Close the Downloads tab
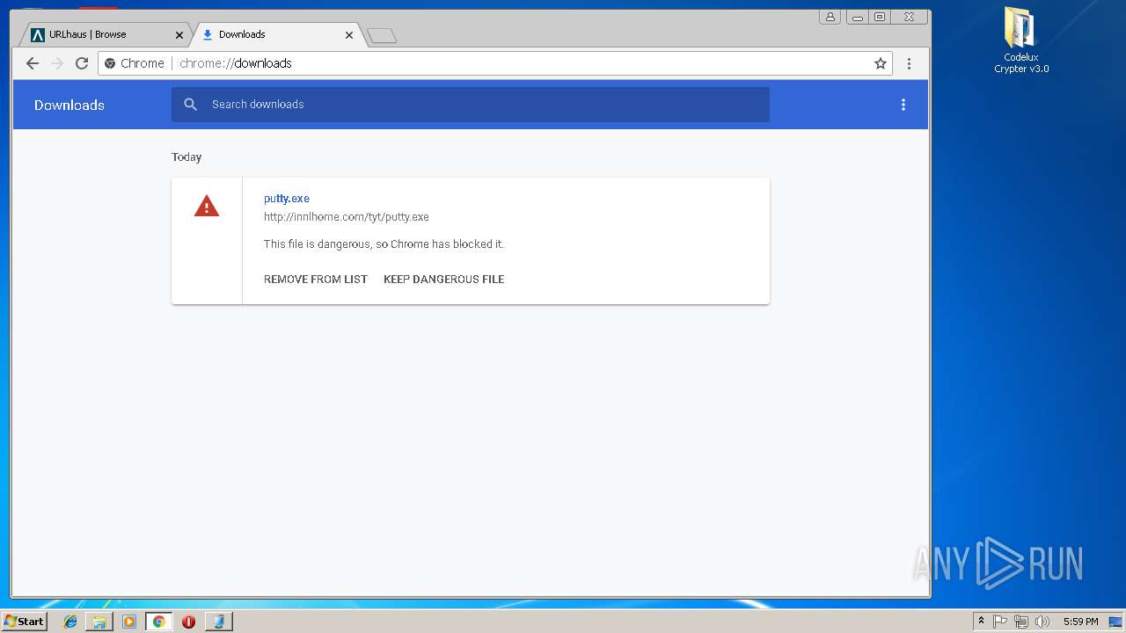The image size is (1126, 633). (349, 35)
